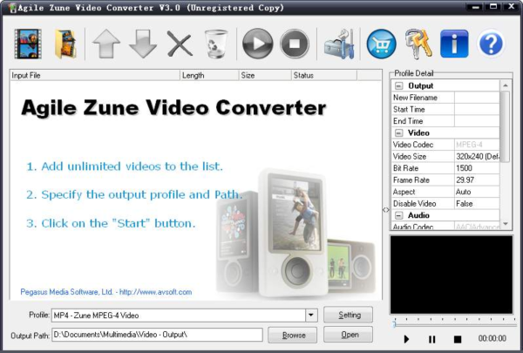
Task: Click the recycle bin Clear List icon
Action: 214,44
